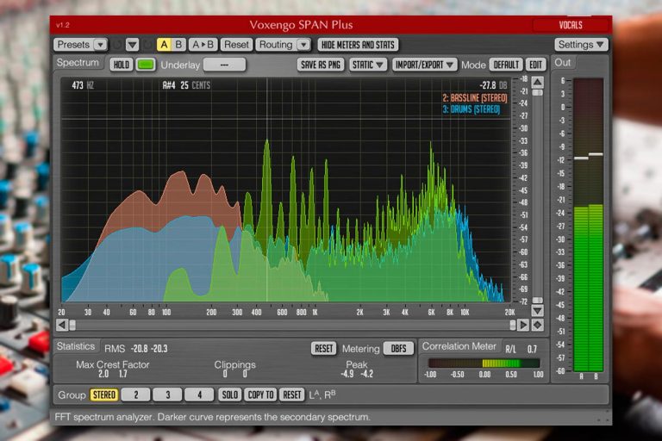Click the undo circle icon next to Presets

pos(118,44)
